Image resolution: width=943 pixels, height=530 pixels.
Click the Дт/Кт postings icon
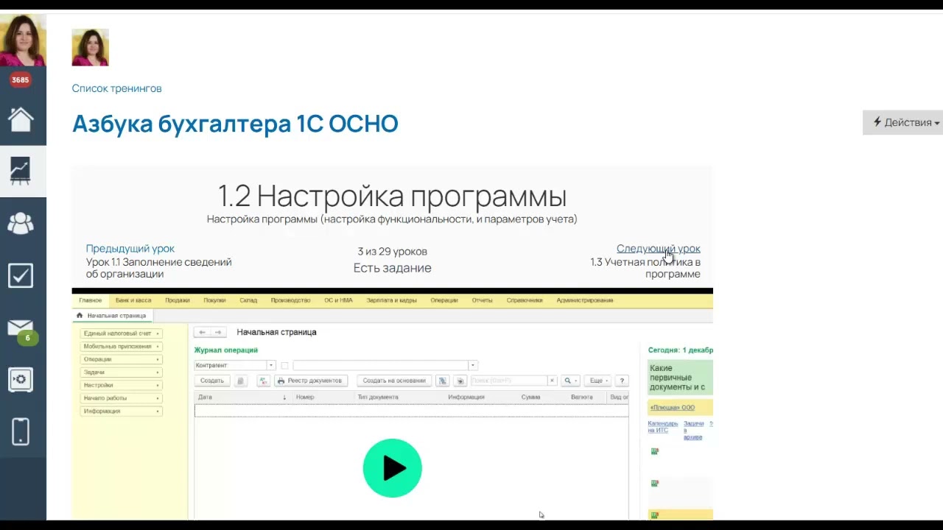tap(263, 381)
